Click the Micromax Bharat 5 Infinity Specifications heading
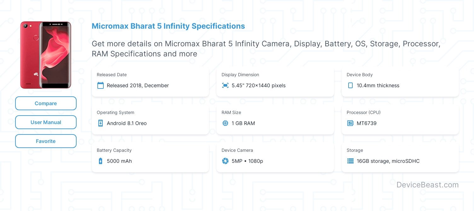Image resolution: width=474 pixels, height=211 pixels. click(168, 26)
